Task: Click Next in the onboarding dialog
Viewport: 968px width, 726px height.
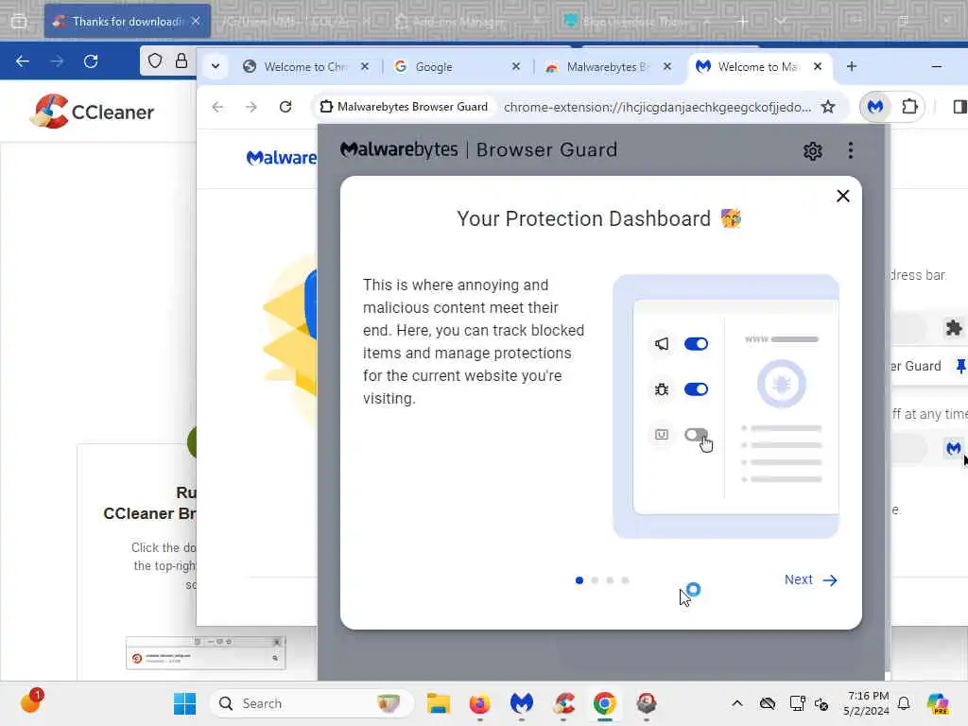Action: [x=810, y=579]
